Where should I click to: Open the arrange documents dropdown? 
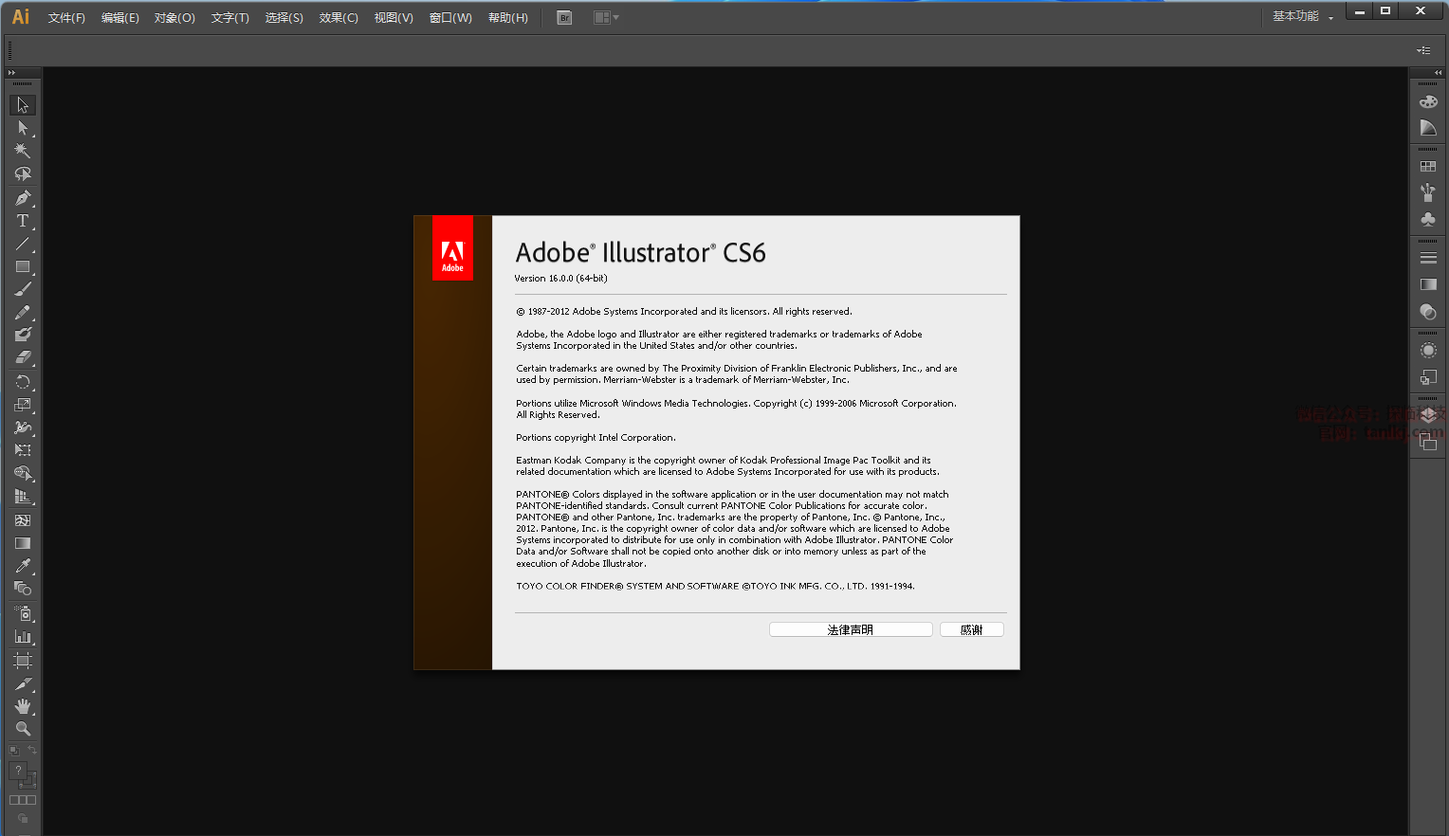(x=605, y=18)
